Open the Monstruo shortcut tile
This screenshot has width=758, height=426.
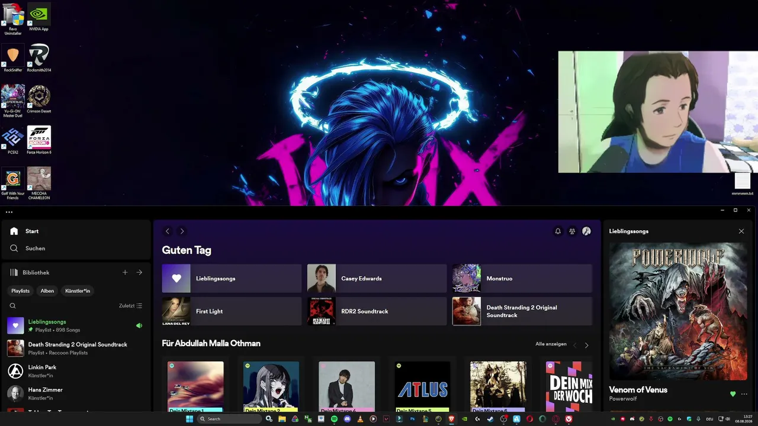pos(522,279)
